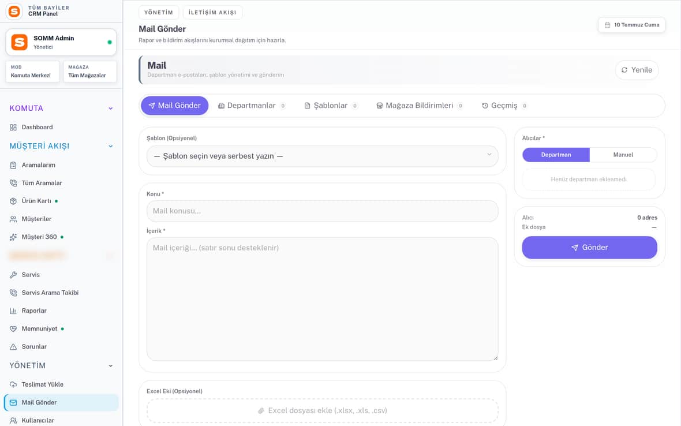
Task: Click Henüz departman eklenmedi placeholder text
Action: 589,180
